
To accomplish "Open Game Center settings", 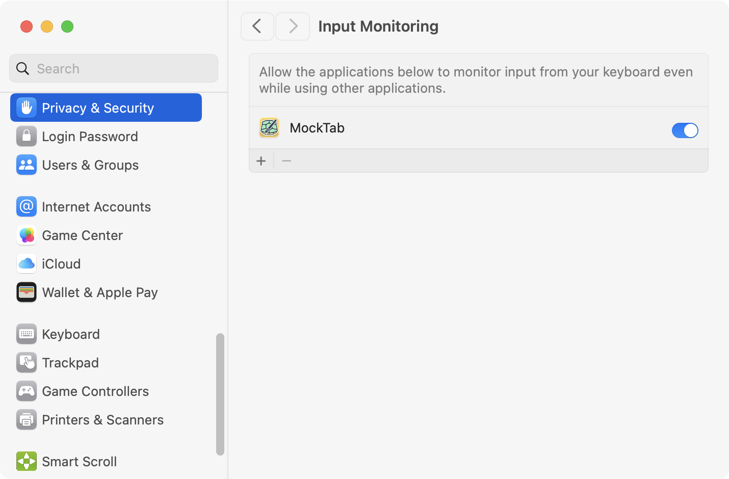I will (x=106, y=235).
